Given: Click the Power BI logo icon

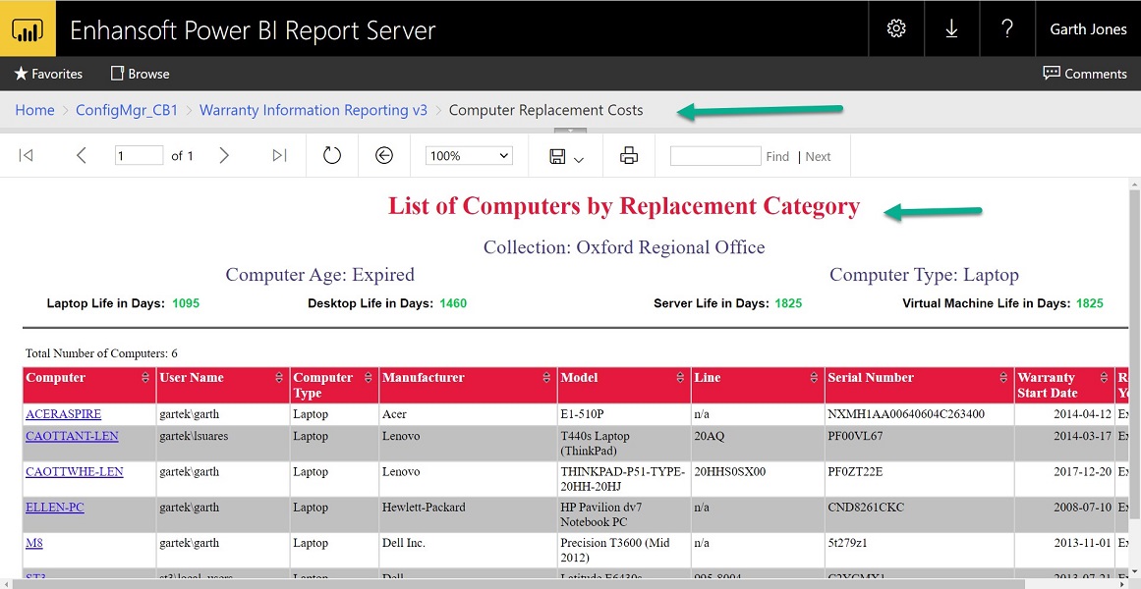Looking at the screenshot, I should (x=28, y=28).
